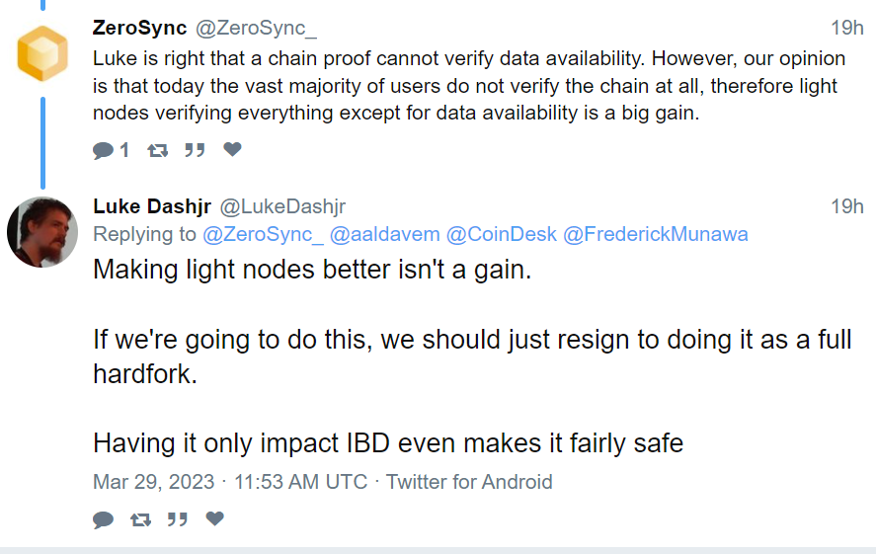This screenshot has width=876, height=554.
Task: Open Luke Dashjr's profile photo
Action: (42, 231)
